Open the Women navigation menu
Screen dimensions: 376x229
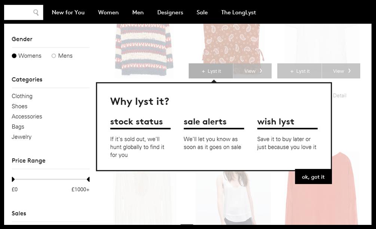point(108,12)
